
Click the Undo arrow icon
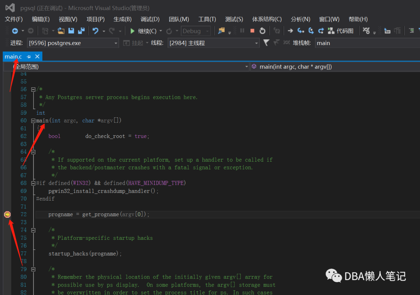pyautogui.click(x=95, y=31)
